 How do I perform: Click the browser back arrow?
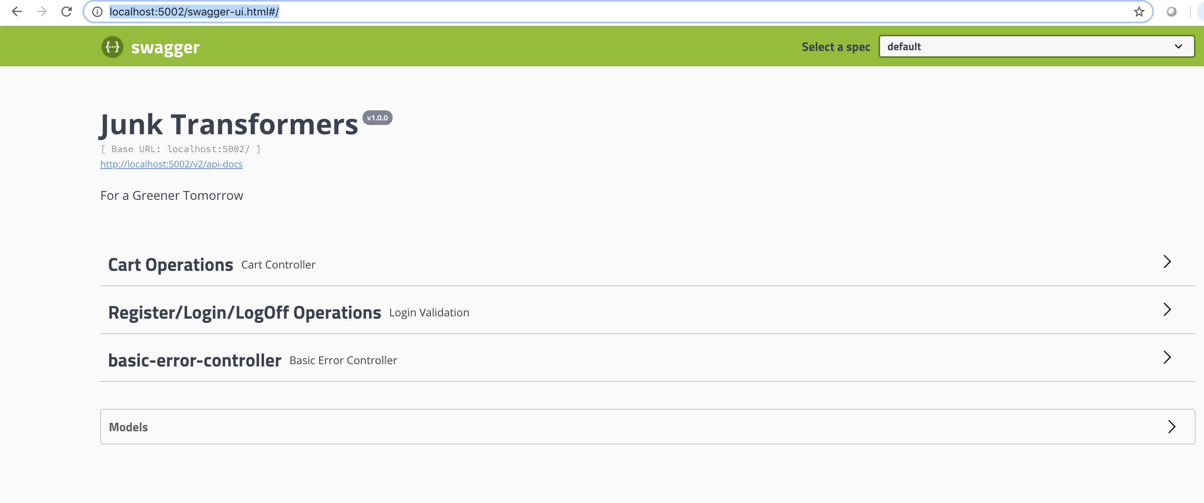click(17, 12)
